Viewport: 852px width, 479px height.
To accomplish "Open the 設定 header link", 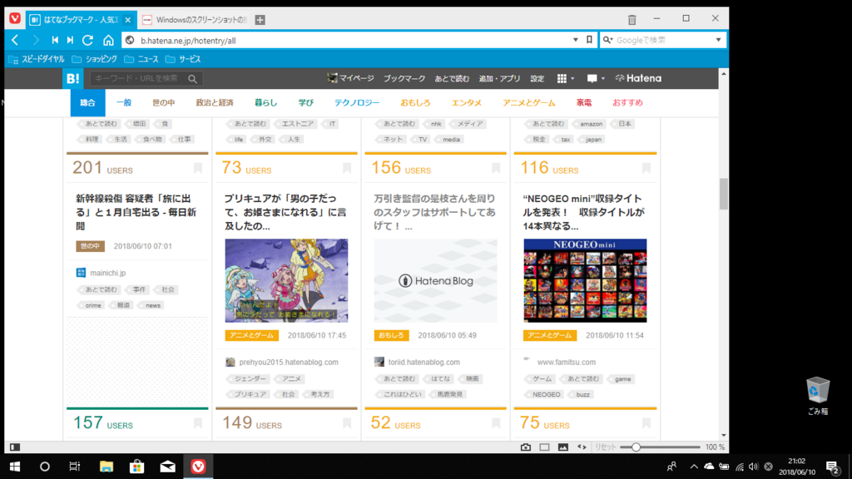I will click(537, 79).
